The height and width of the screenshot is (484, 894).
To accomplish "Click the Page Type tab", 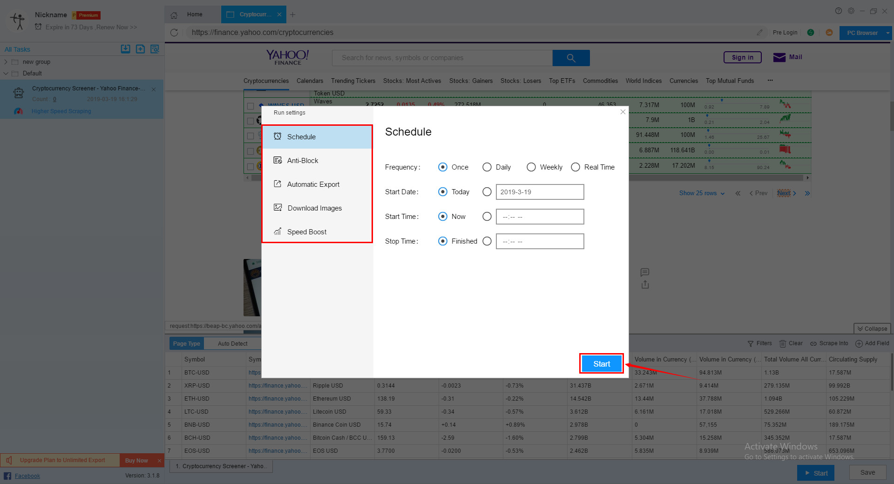I will click(186, 344).
